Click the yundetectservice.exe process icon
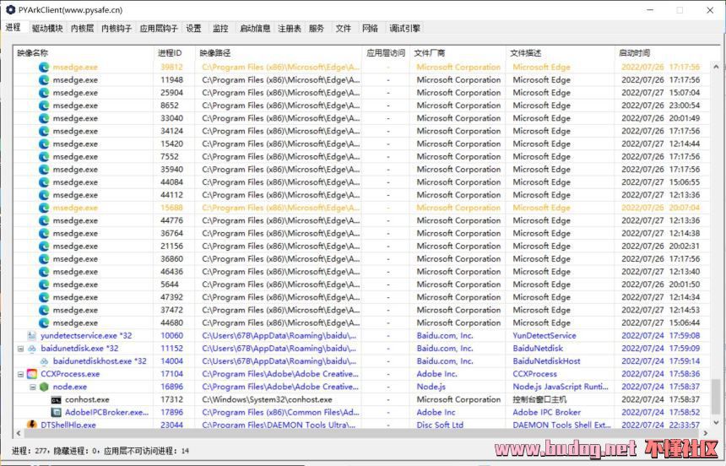 31,335
